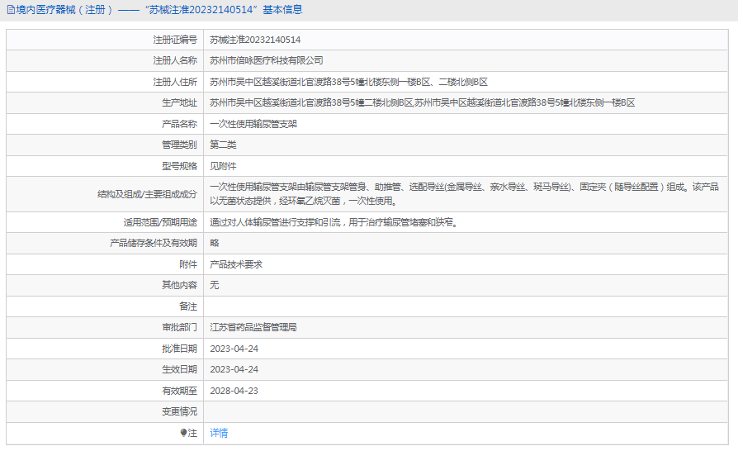Screen dimensions: 738x451
Task: Select the value 第二类
Action: 223,145
